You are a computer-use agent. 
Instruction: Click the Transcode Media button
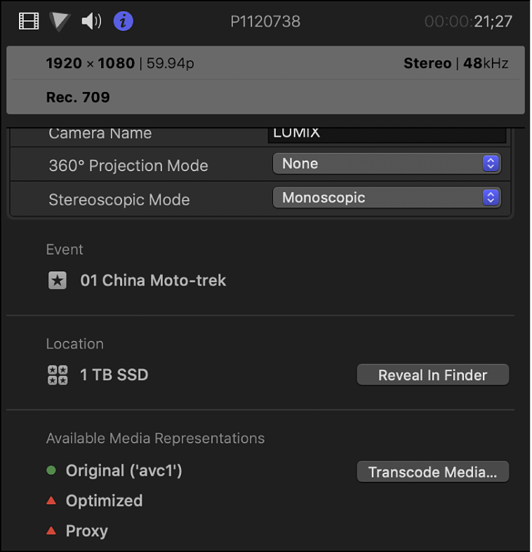click(432, 472)
